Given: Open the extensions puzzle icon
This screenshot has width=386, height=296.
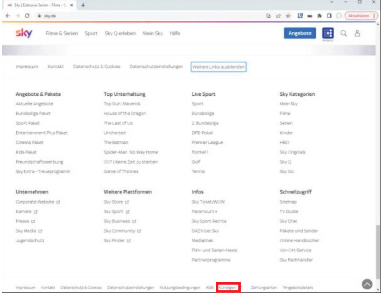Looking at the screenshot, I should [320, 16].
